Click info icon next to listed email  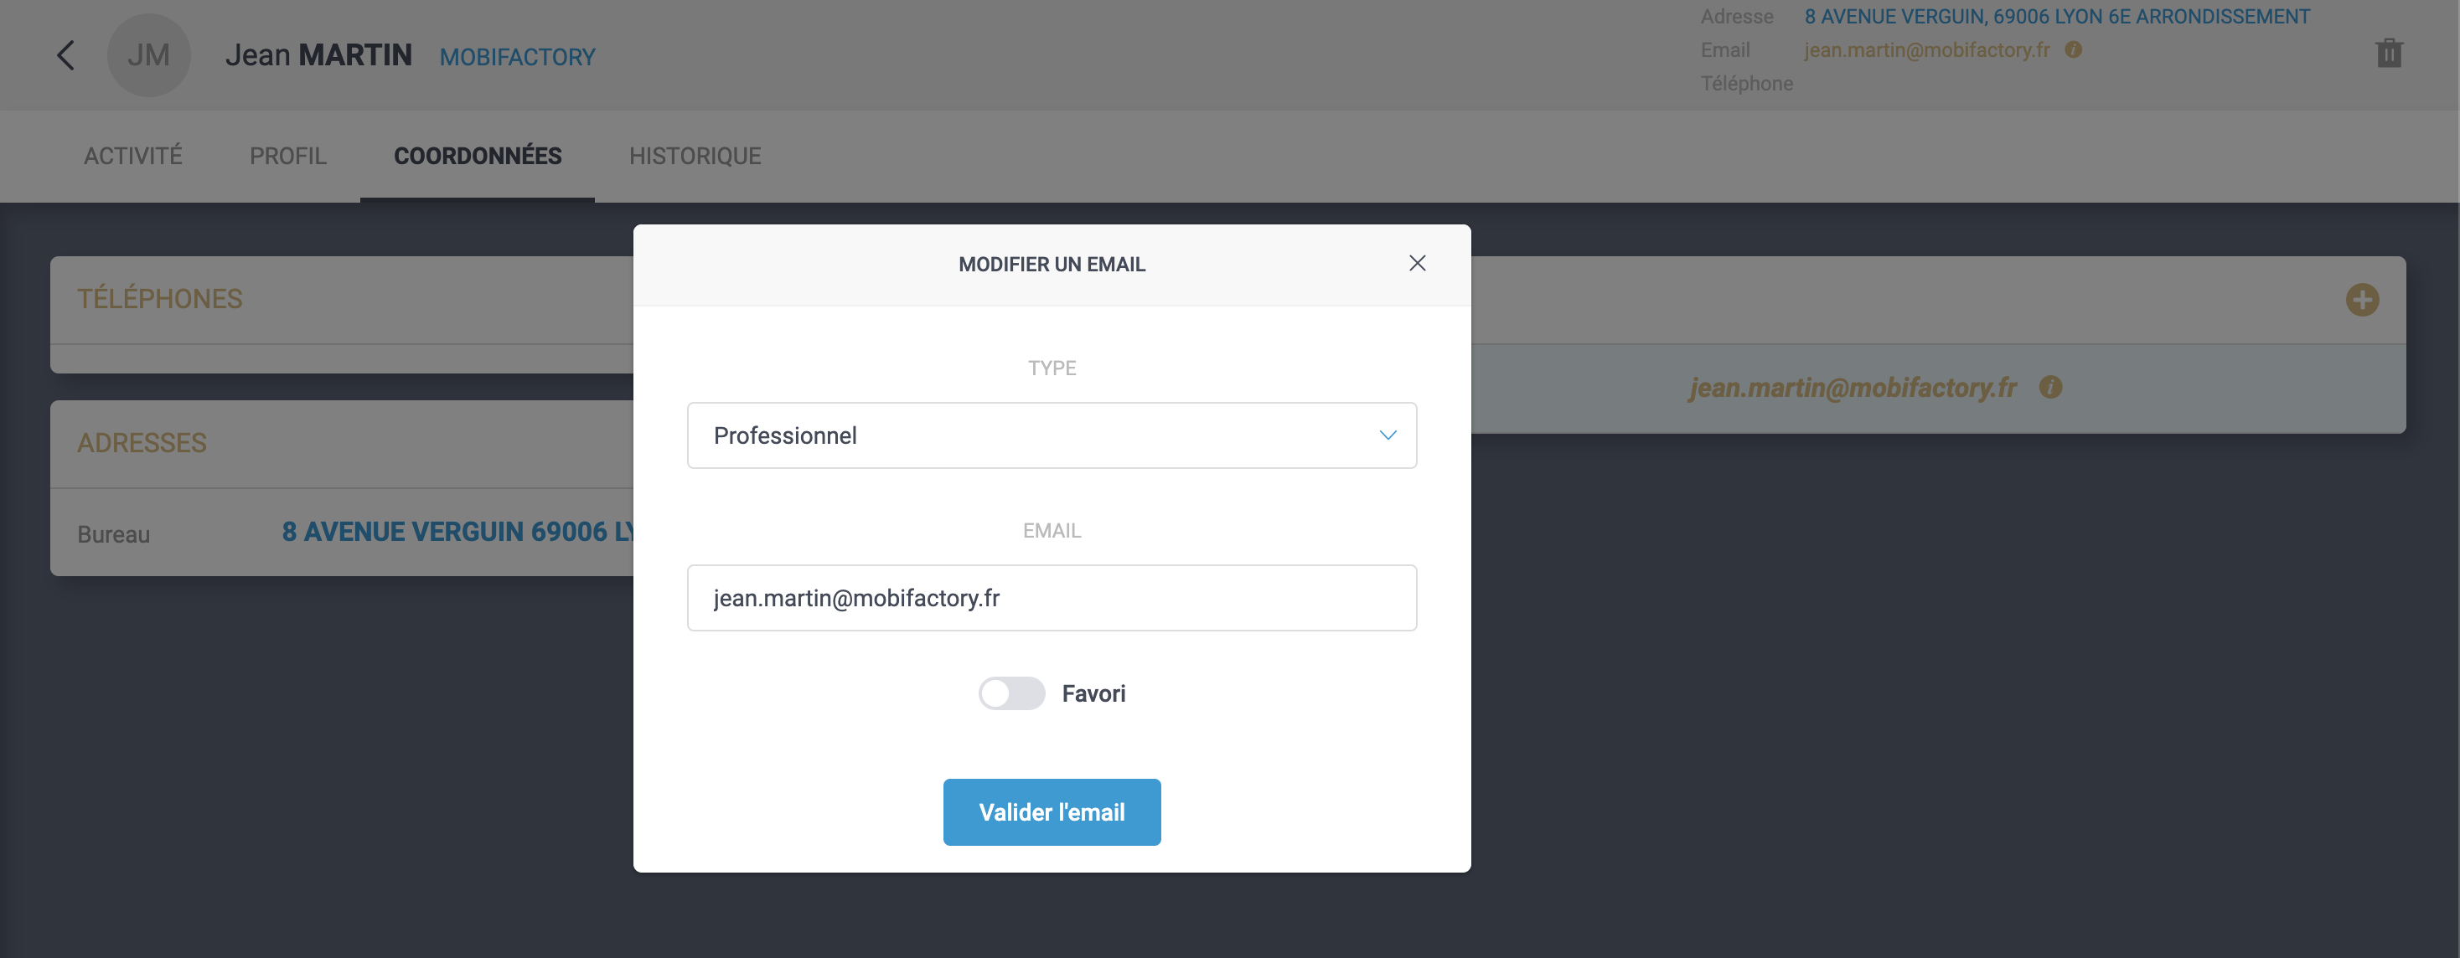click(2050, 388)
